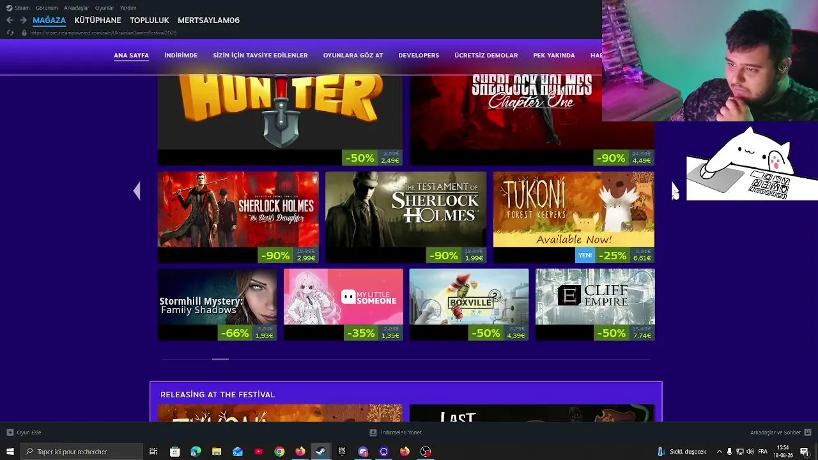This screenshot has height=460, width=818.
Task: Open My Little Someone game card
Action: [343, 305]
